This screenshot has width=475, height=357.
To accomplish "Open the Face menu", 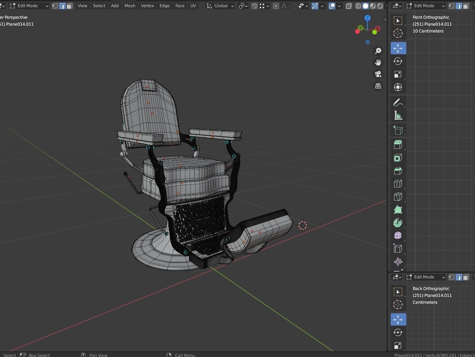I will tap(180, 6).
